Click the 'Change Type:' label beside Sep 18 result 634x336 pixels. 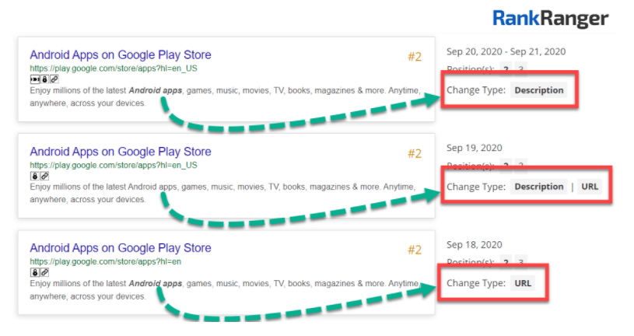point(476,283)
